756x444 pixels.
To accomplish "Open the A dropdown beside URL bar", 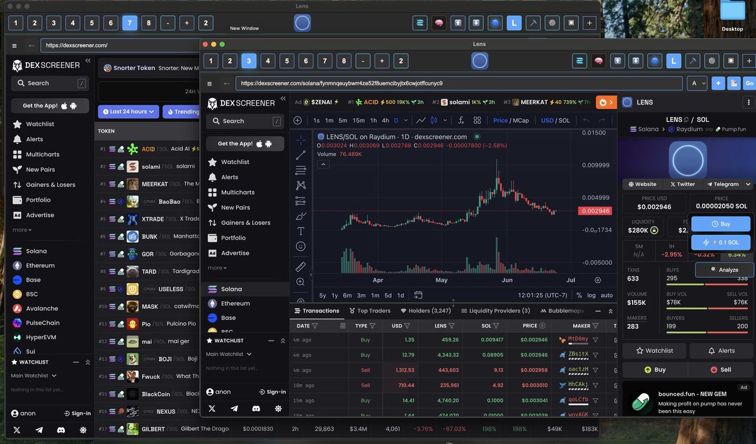I will (698, 83).
